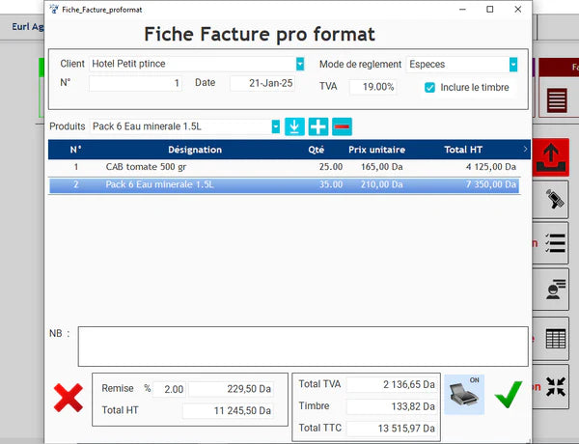Cancel invoice with the red X icon
The height and width of the screenshot is (444, 579).
pos(69,398)
